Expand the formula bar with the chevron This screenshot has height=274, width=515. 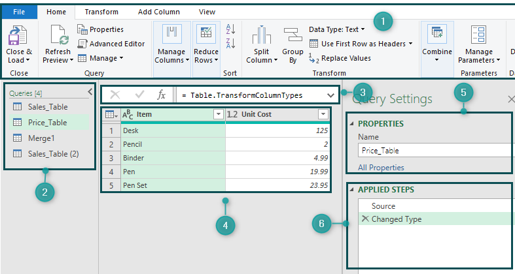(x=330, y=95)
